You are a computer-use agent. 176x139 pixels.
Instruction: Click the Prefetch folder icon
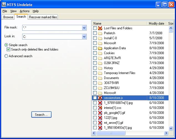(100, 33)
